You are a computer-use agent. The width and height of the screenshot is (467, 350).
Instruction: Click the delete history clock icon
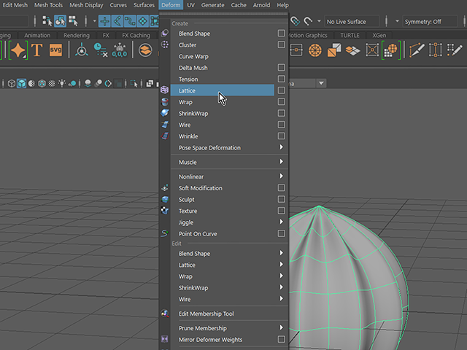click(101, 50)
